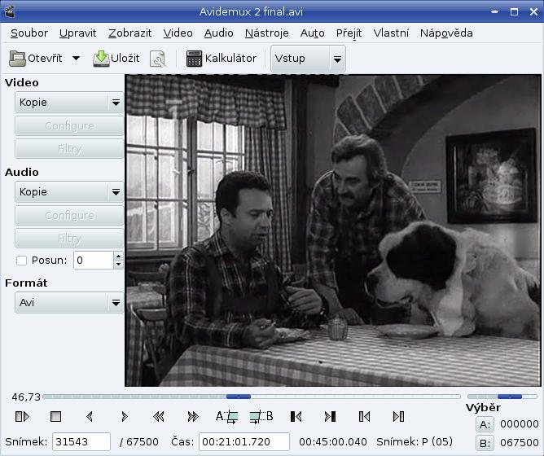Click the A: selection start button
Screen dimensions: 544x456
[485, 424]
